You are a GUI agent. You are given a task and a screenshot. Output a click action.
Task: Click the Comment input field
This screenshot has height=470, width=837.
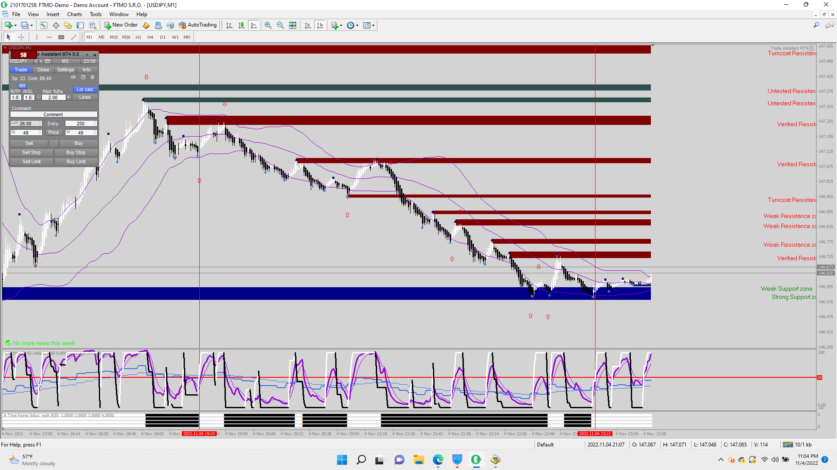53,114
